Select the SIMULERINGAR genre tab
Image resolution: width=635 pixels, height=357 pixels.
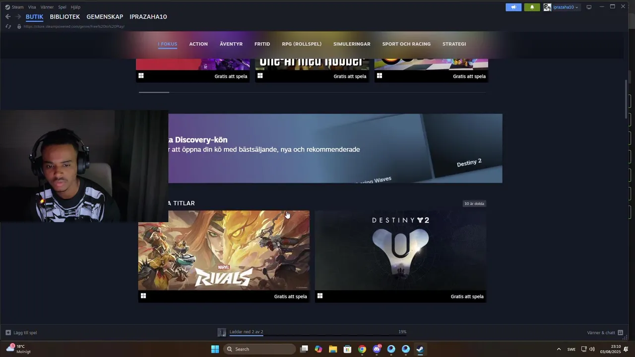tap(352, 44)
